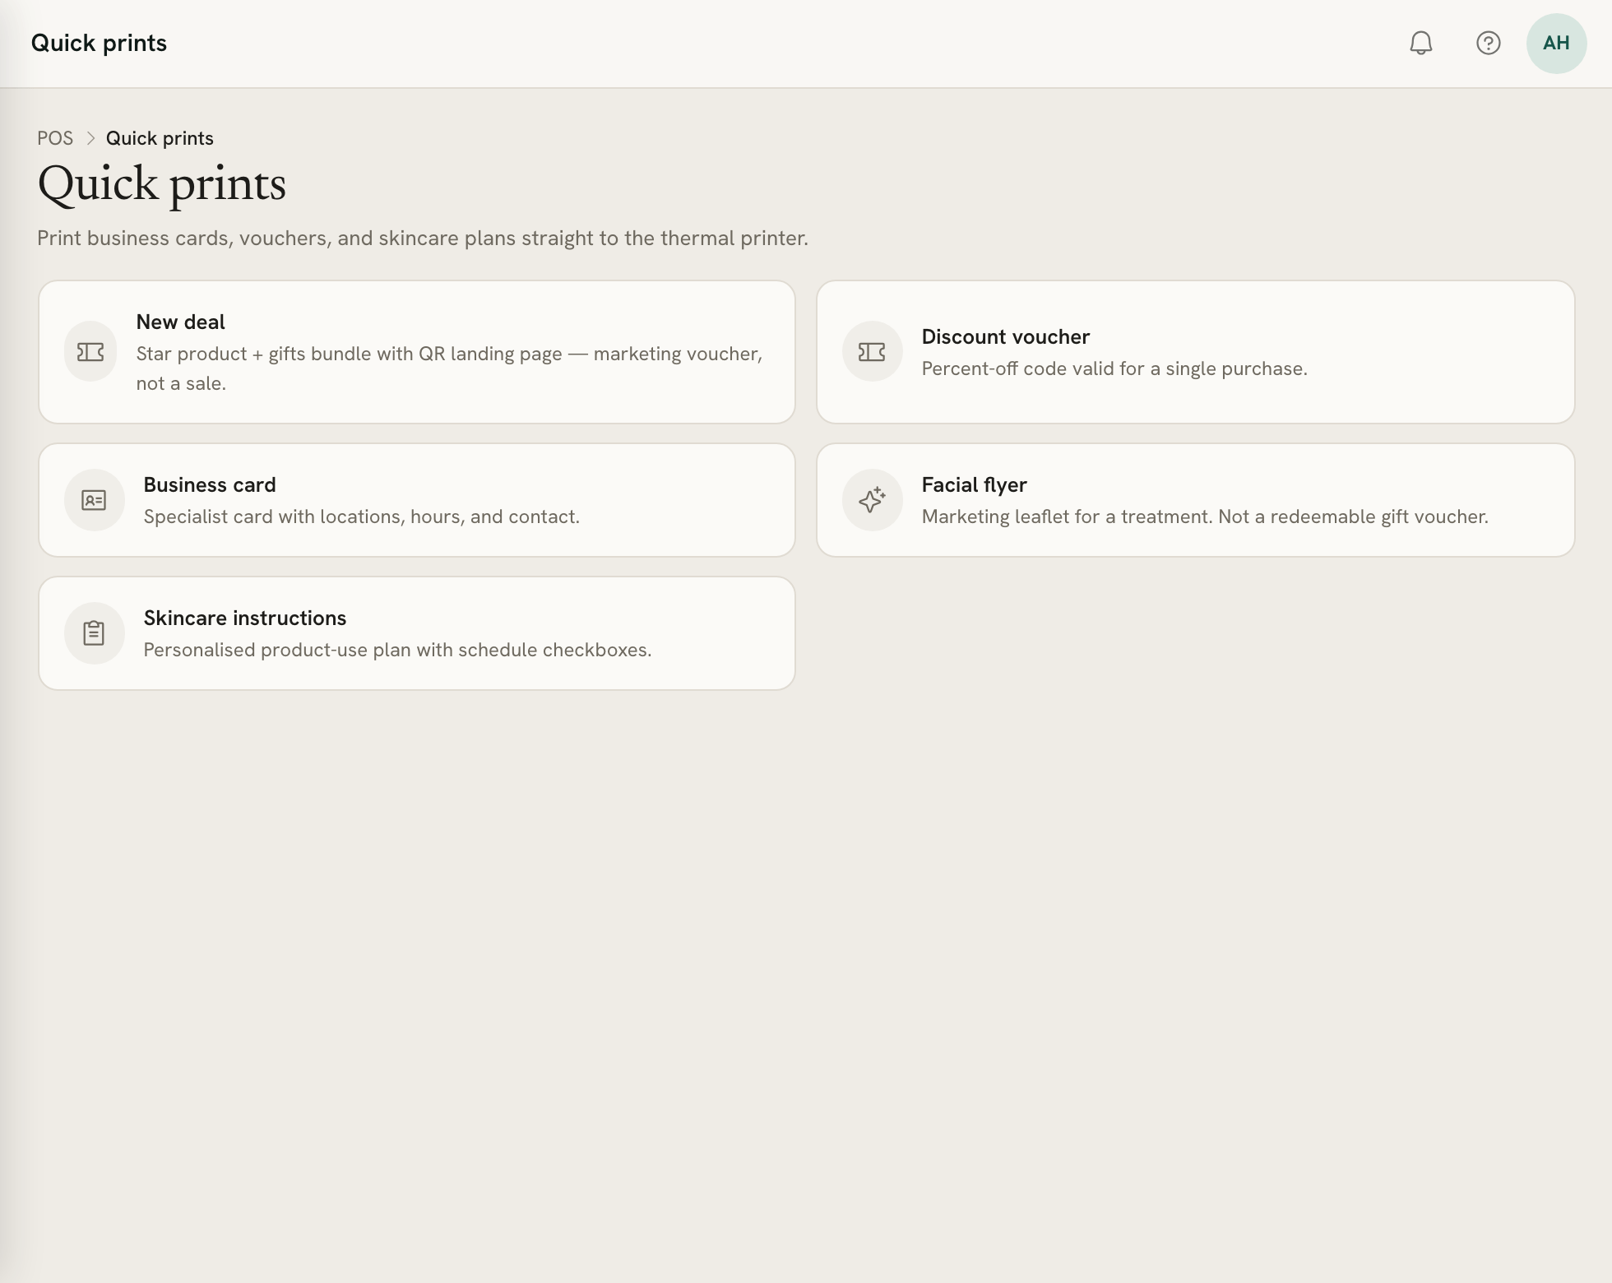Viewport: 1612px width, 1283px height.
Task: Click the Discount voucher ticket icon
Action: (x=872, y=352)
